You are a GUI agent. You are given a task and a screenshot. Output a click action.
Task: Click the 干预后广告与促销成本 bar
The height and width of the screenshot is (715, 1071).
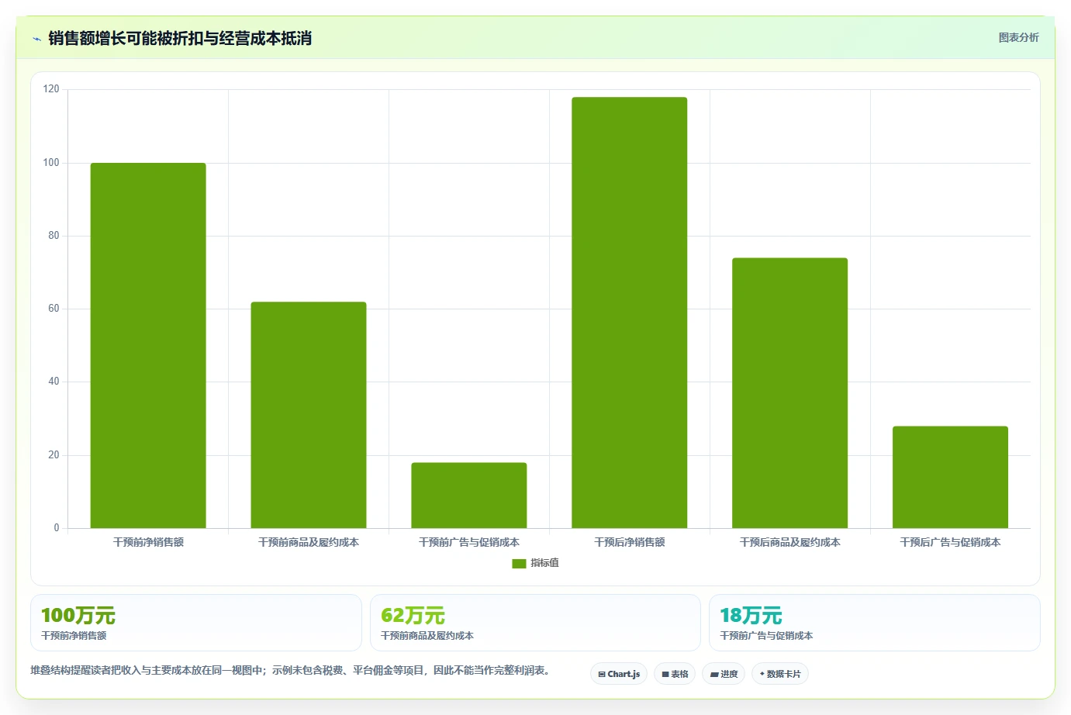coord(950,478)
